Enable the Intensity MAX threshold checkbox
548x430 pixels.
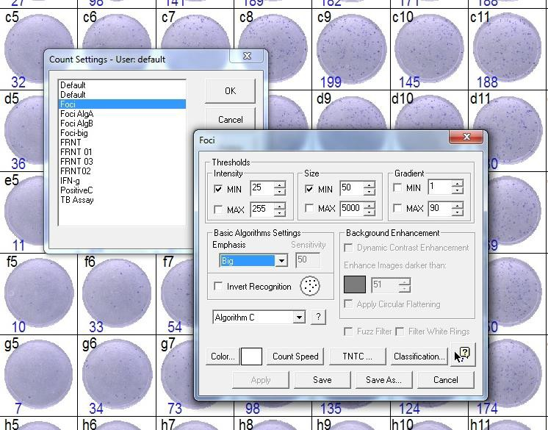click(219, 209)
